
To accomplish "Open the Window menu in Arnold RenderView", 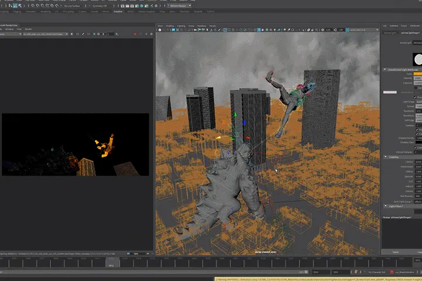I will (9, 29).
